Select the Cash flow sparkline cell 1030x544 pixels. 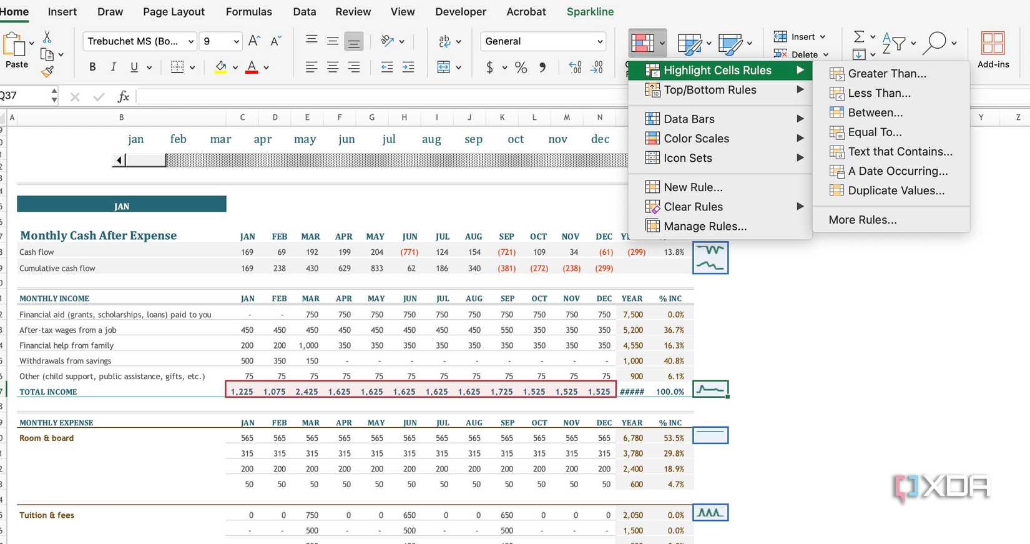710,251
